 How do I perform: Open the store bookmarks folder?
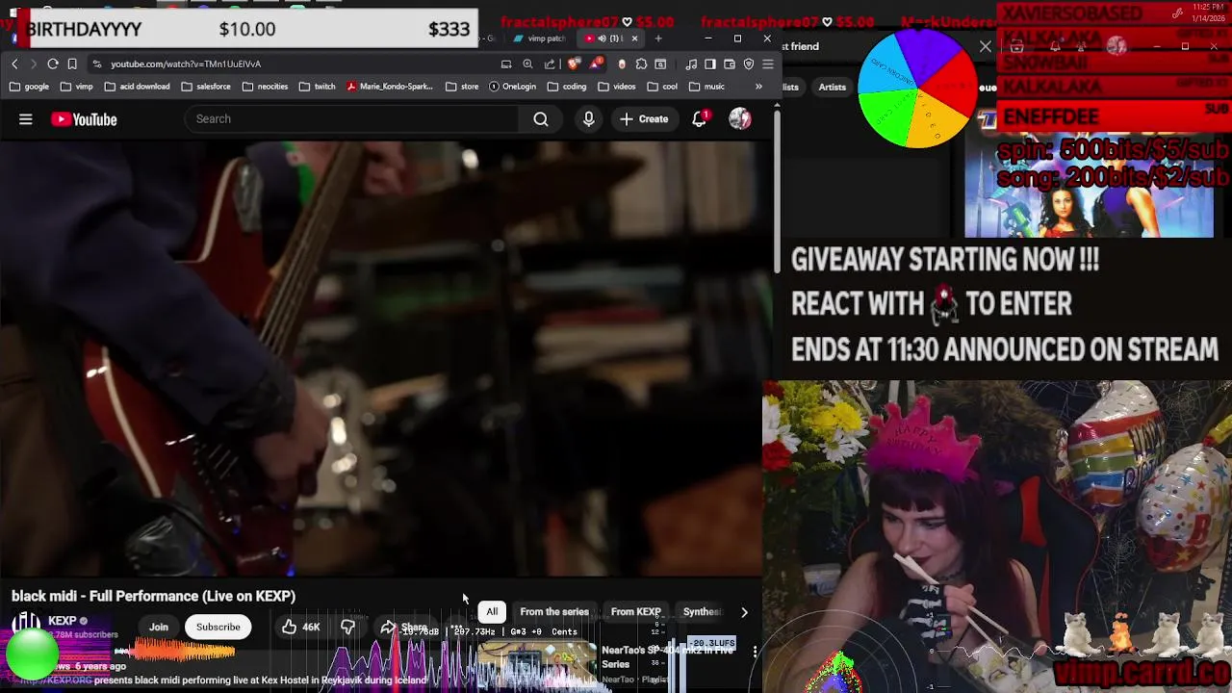pos(461,87)
